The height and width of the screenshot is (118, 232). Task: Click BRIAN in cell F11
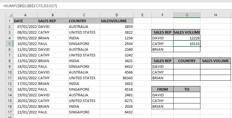(x=163, y=78)
